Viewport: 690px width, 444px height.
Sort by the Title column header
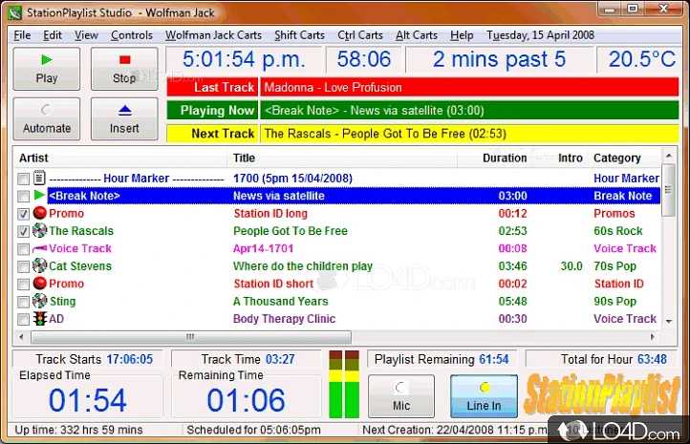pos(342,158)
